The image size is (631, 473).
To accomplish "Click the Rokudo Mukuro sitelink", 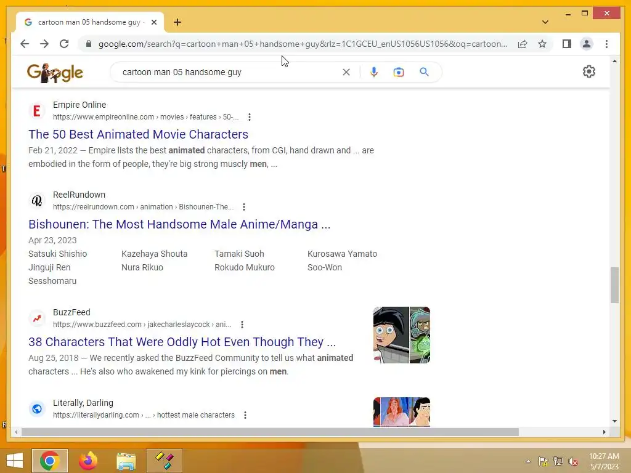I will pos(244,267).
